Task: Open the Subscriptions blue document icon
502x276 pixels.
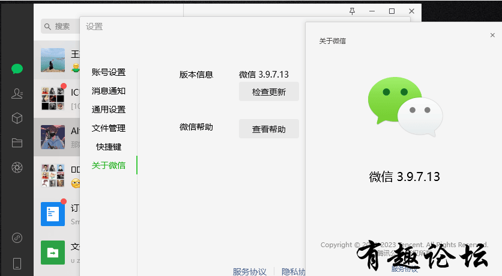Action: [x=53, y=214]
